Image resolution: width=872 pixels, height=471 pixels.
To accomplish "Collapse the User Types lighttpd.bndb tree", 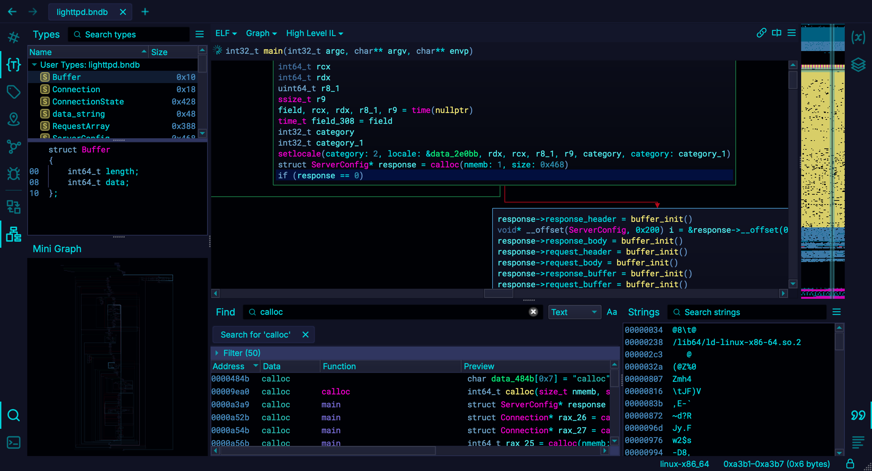I will point(34,65).
